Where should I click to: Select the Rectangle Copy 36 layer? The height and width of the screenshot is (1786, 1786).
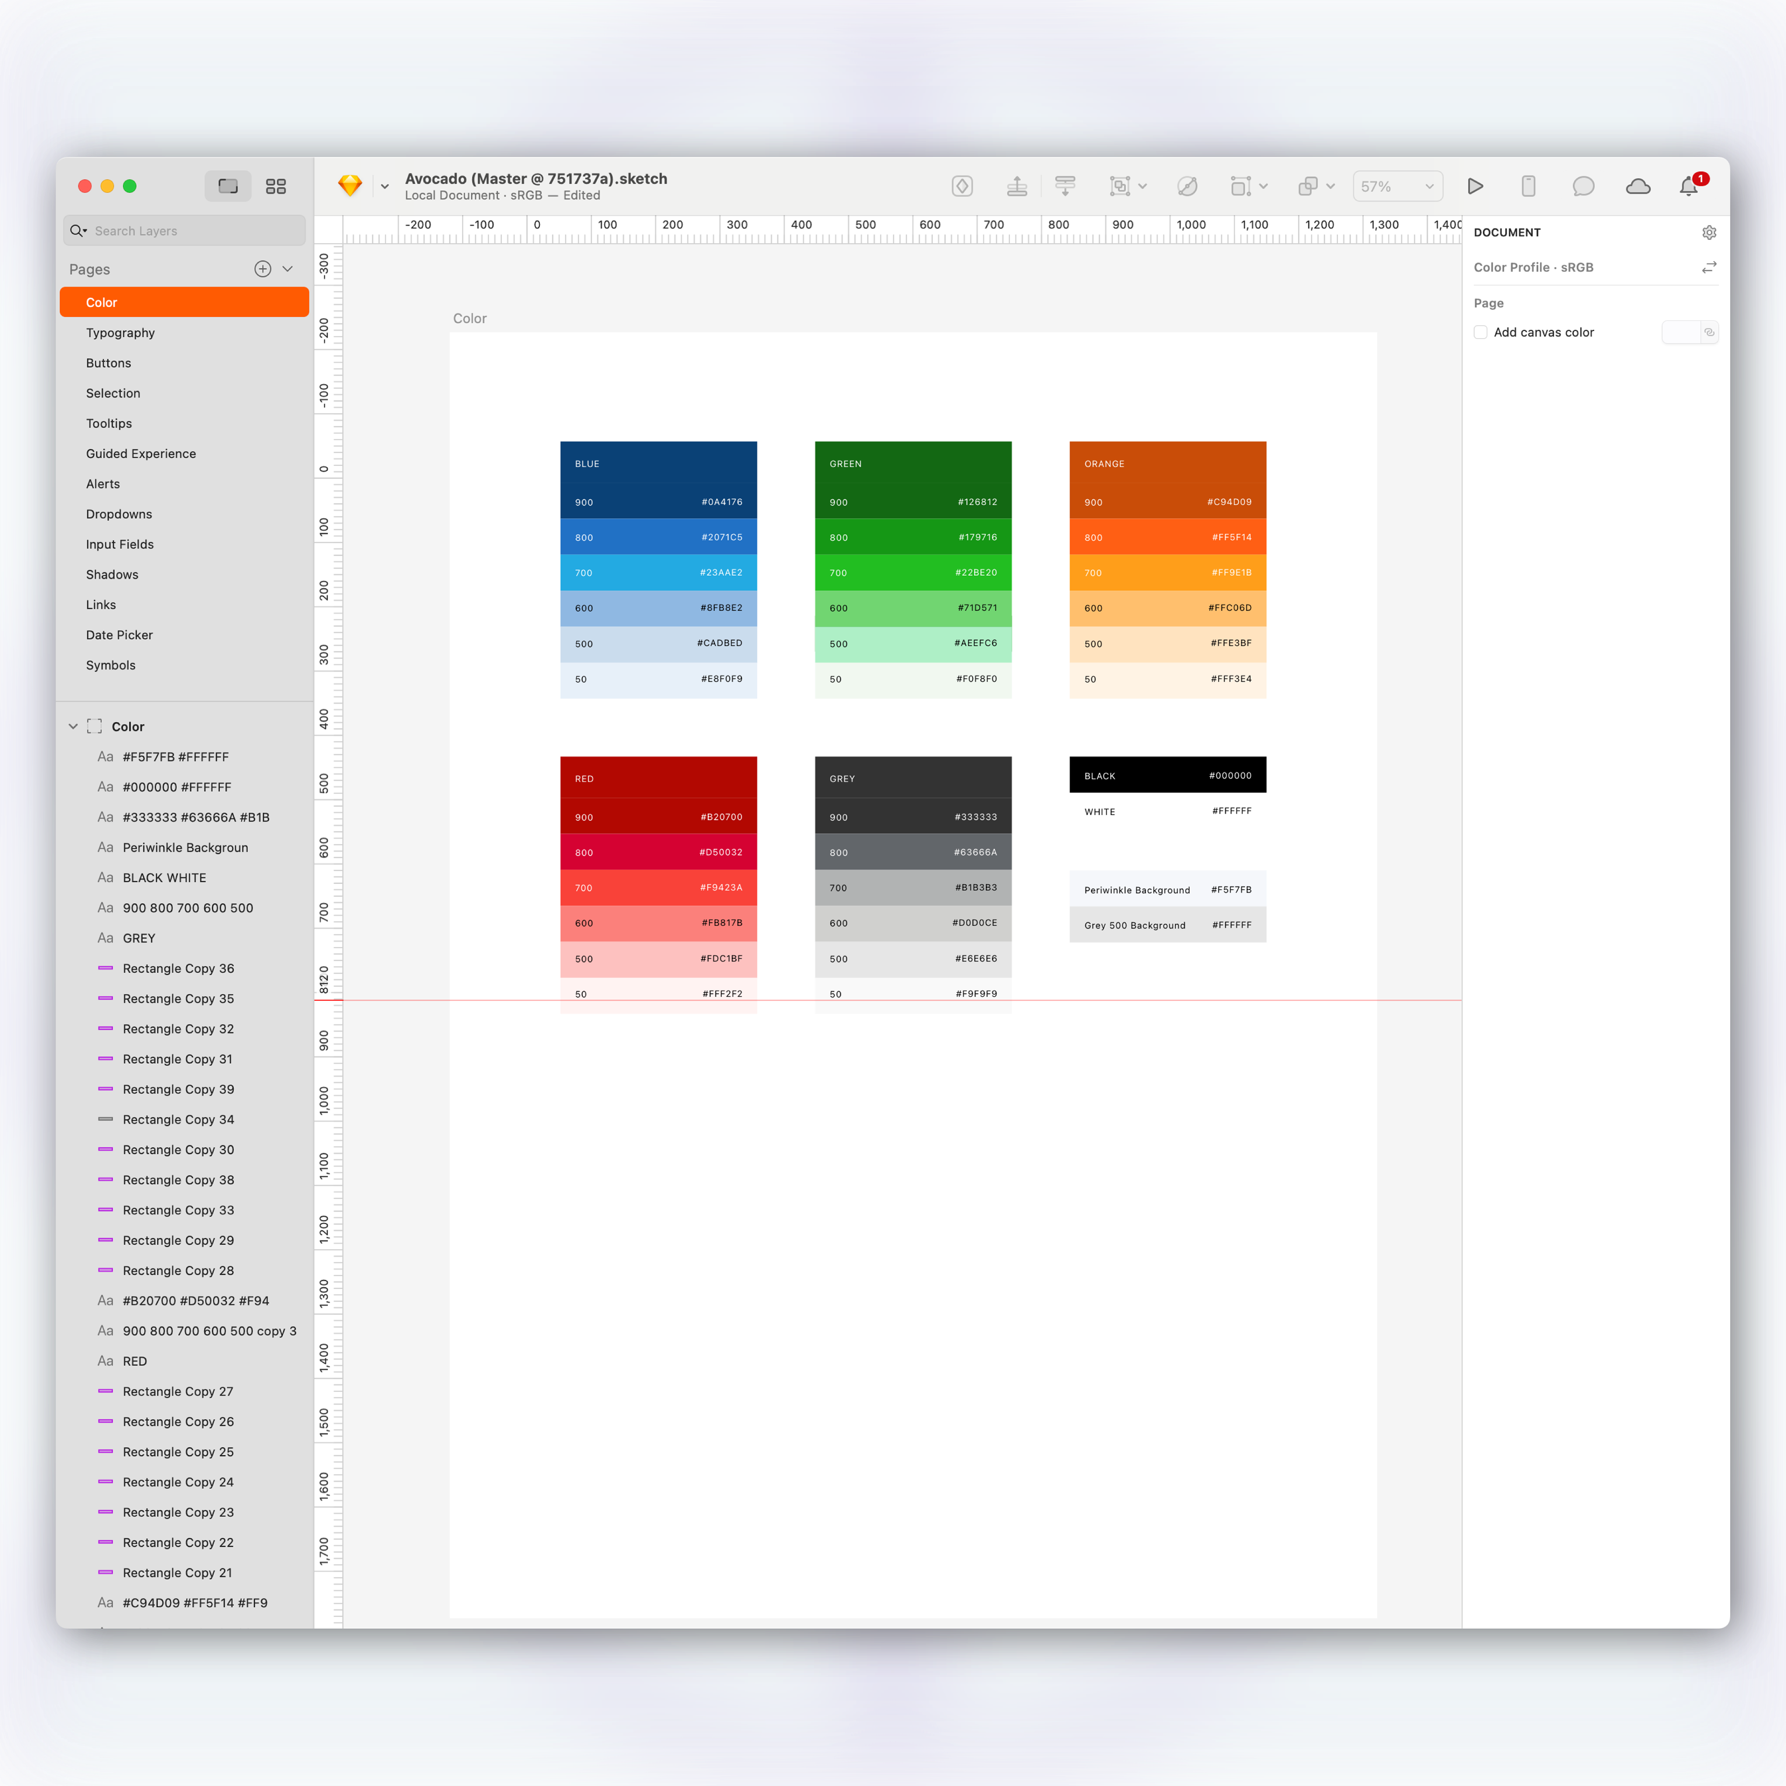pyautogui.click(x=179, y=968)
